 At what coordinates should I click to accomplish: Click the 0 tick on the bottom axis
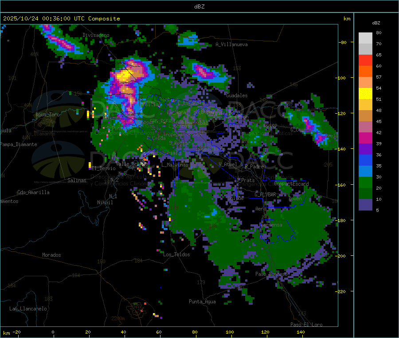tap(53, 332)
